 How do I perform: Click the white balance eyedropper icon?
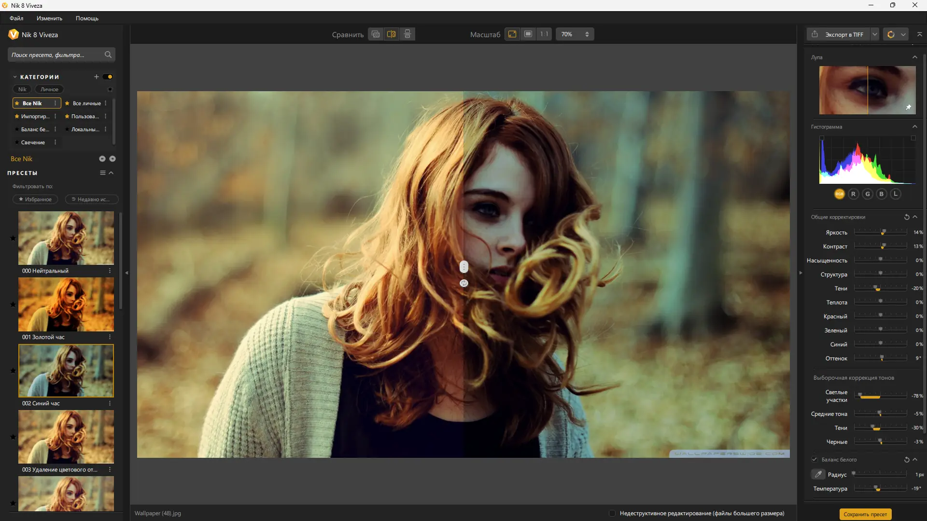tap(818, 475)
